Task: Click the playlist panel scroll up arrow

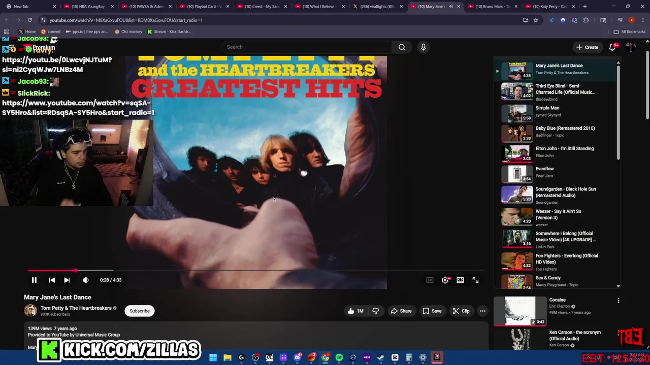Action: pyautogui.click(x=618, y=63)
